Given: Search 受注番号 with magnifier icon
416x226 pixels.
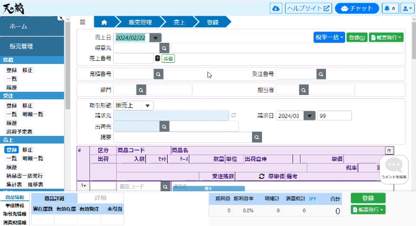Looking at the screenshot, I should [x=321, y=75].
